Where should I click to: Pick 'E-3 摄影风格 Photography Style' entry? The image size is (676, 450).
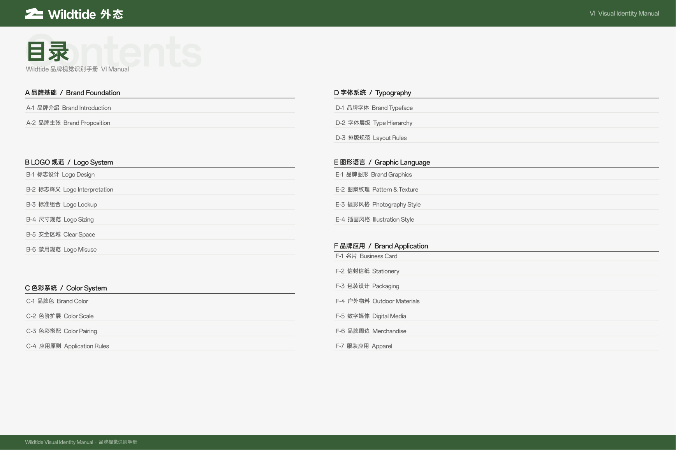tap(378, 205)
